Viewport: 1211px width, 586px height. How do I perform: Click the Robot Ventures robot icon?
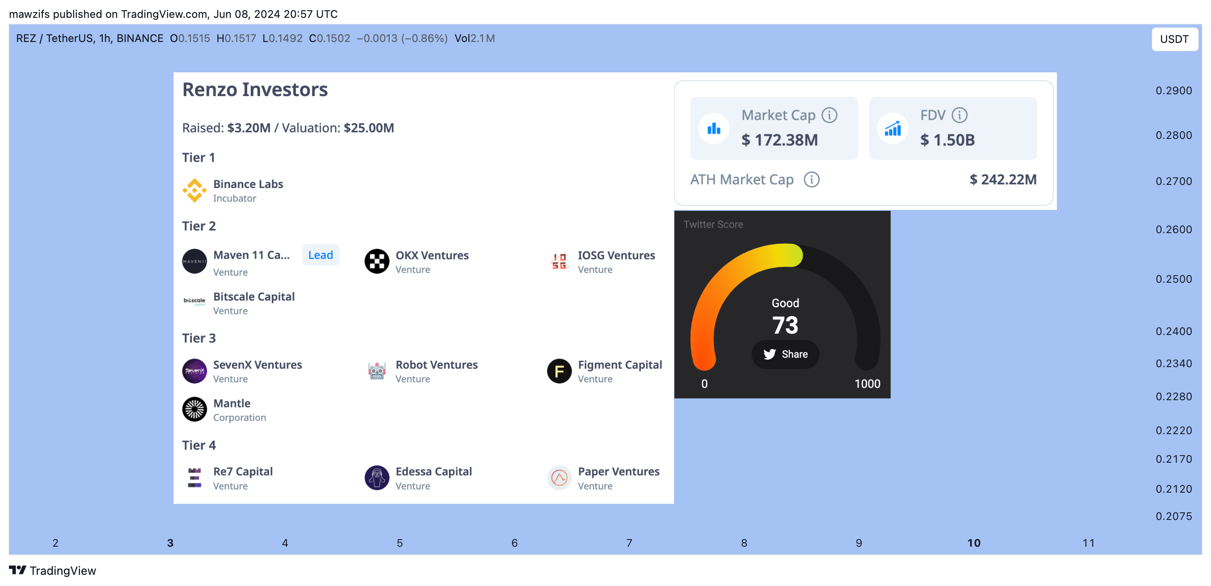coord(377,371)
